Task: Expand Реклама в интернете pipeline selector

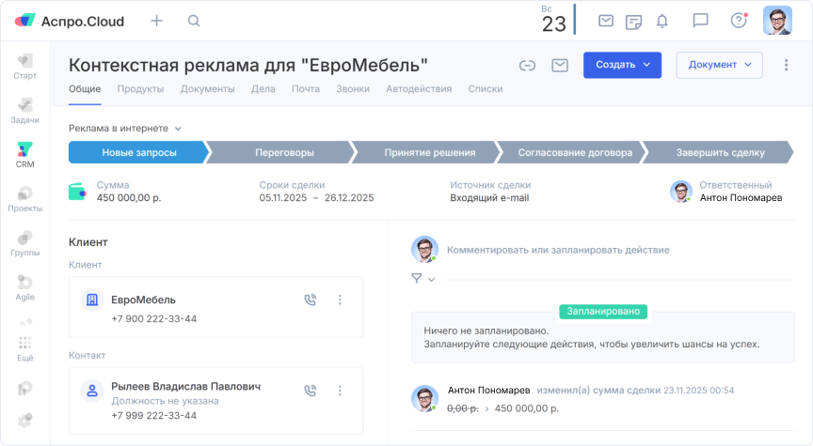Action: coord(124,129)
